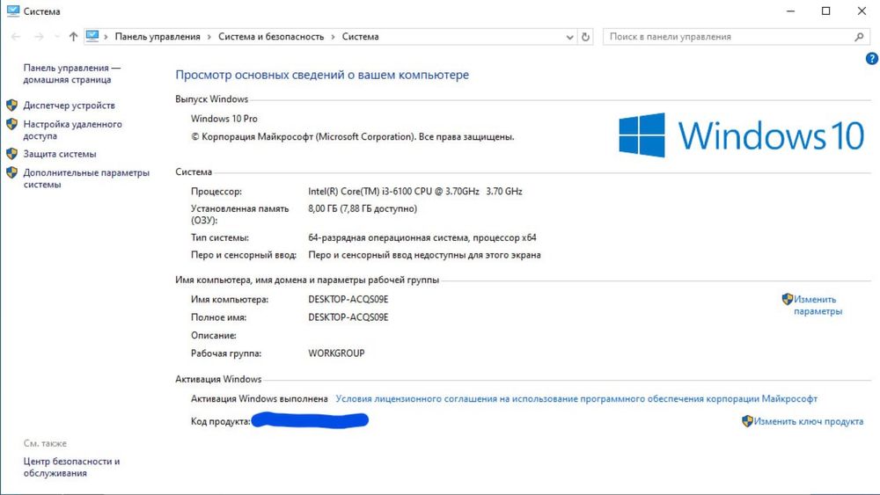880x495 pixels.
Task: Click the 'Просмотр основных сведений о вашем компьютере' heading
Action: (322, 75)
